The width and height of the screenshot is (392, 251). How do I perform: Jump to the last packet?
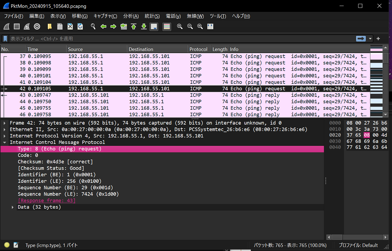pyautogui.click(x=144, y=27)
